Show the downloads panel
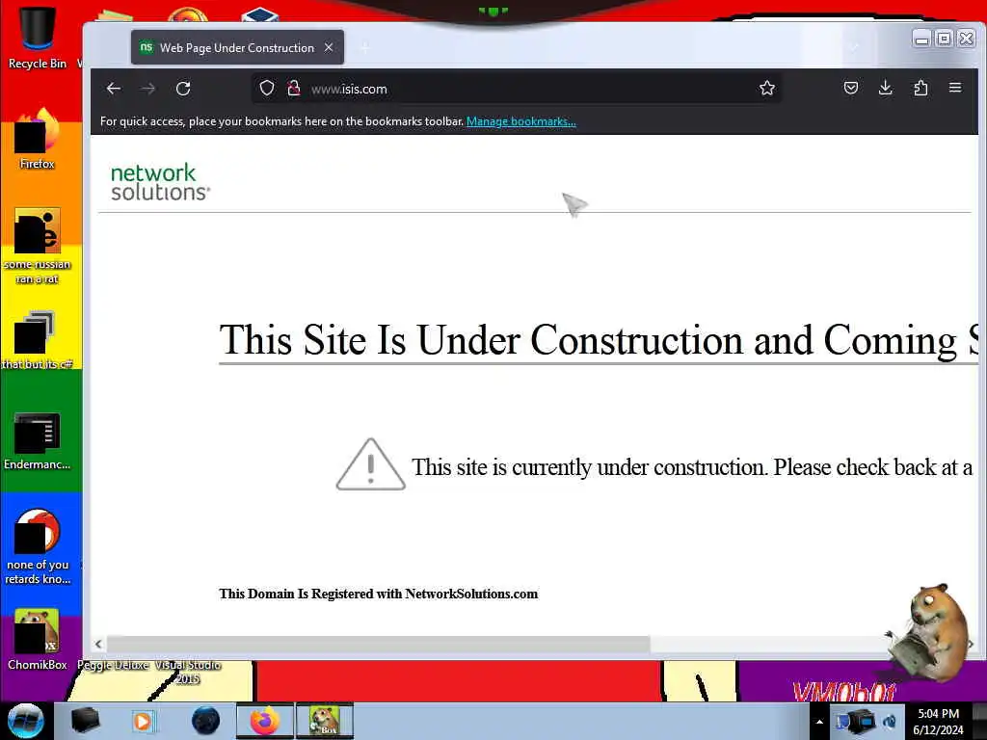Screen dimensions: 987x740 [x=885, y=88]
